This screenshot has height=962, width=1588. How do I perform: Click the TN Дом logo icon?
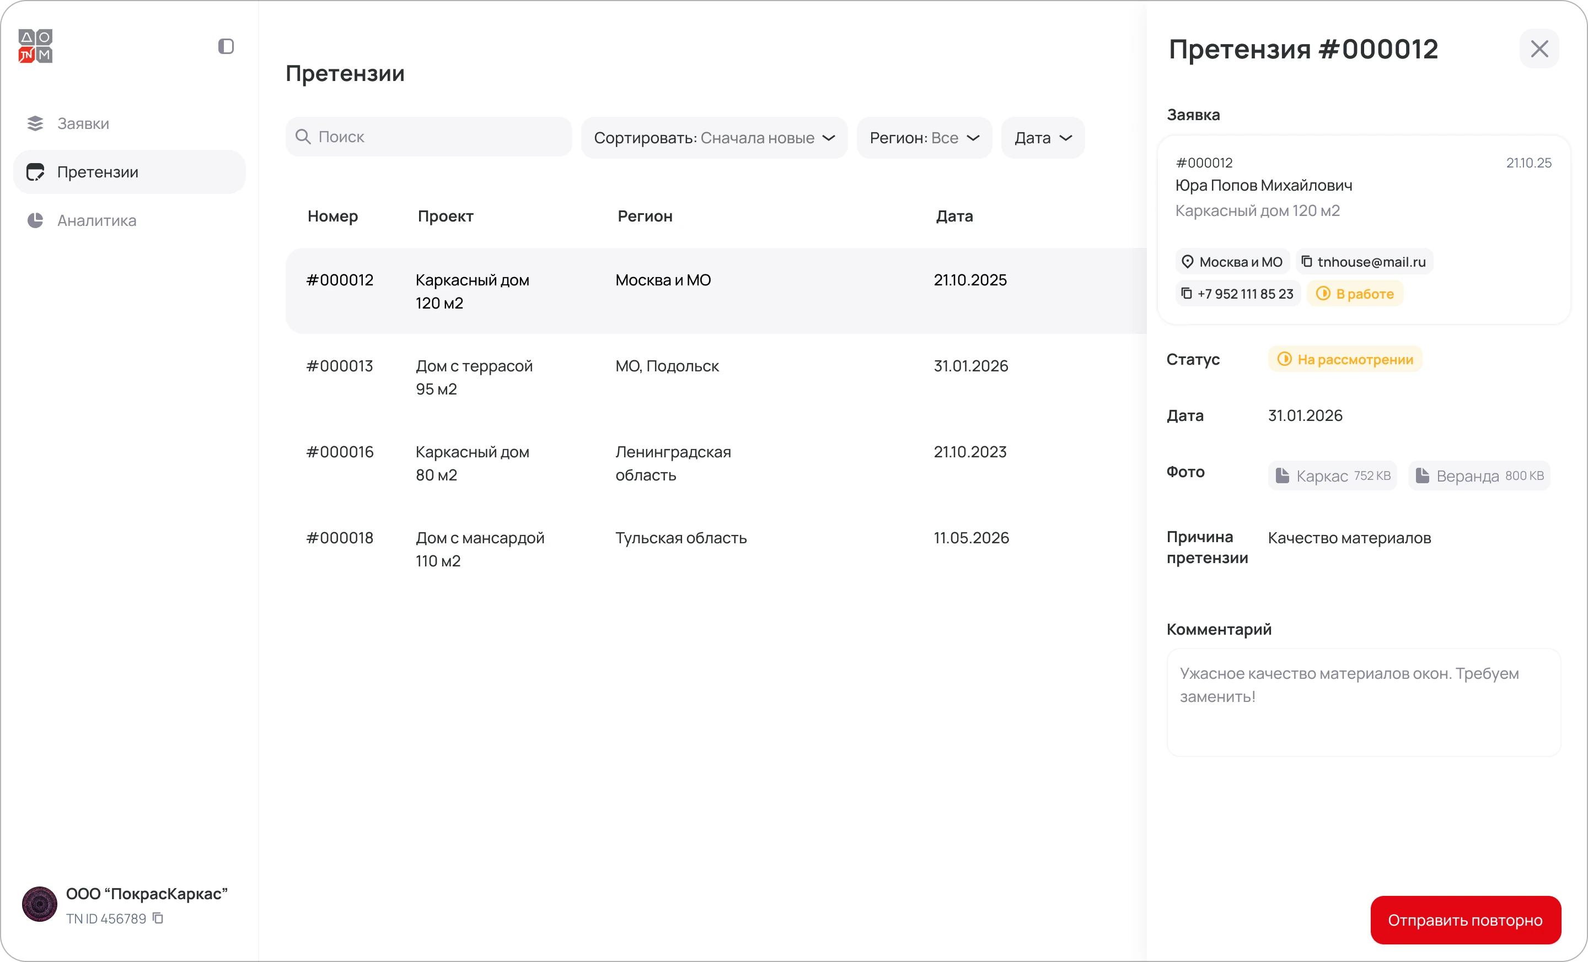point(35,46)
